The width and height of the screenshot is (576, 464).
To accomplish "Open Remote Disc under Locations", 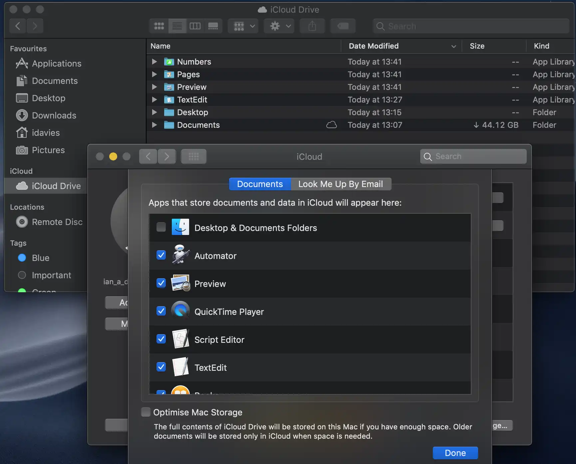I will 57,222.
